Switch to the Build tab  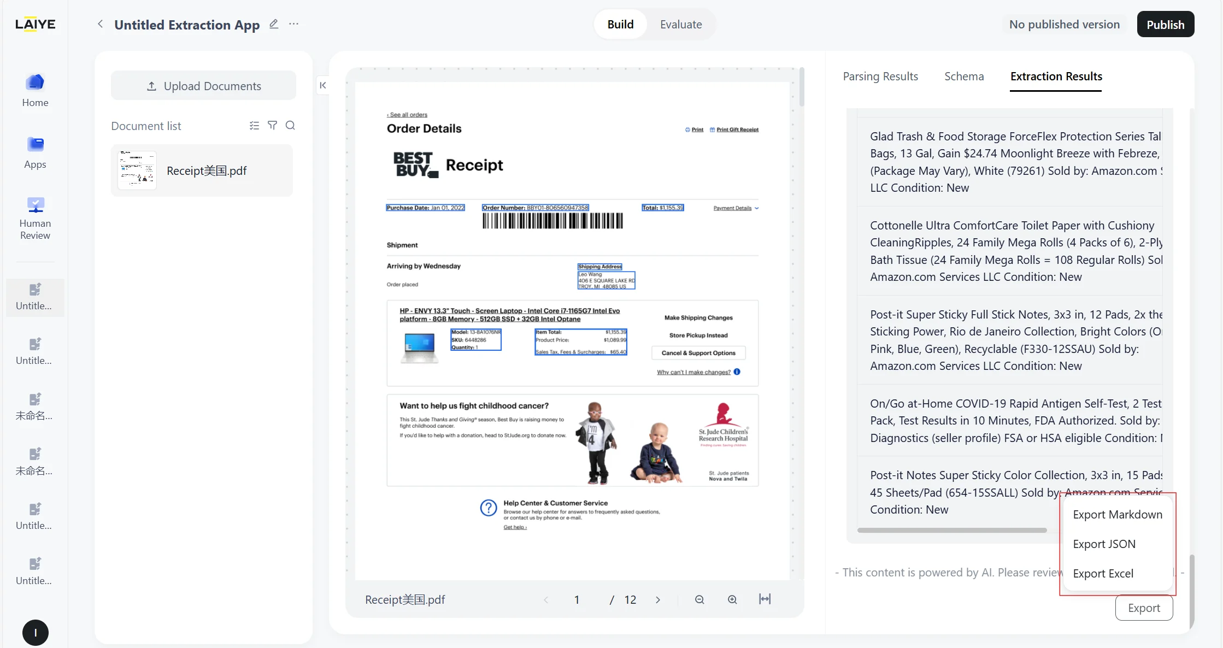coord(620,24)
